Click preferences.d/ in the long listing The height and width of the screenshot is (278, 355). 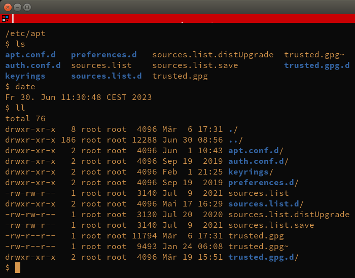tap(263, 183)
